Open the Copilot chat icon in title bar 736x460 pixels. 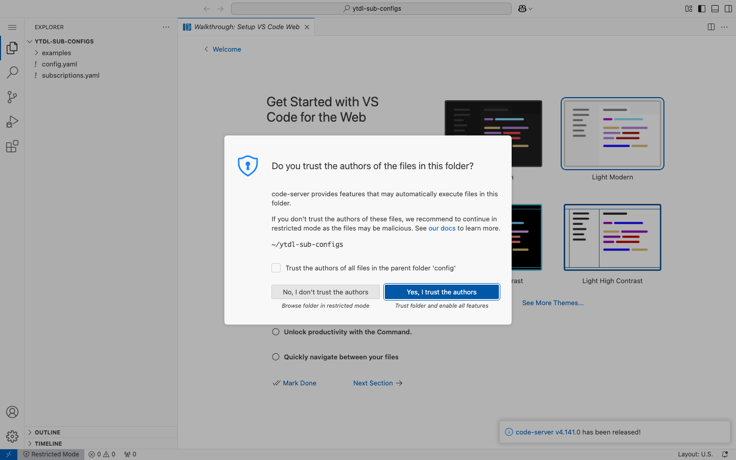(522, 9)
